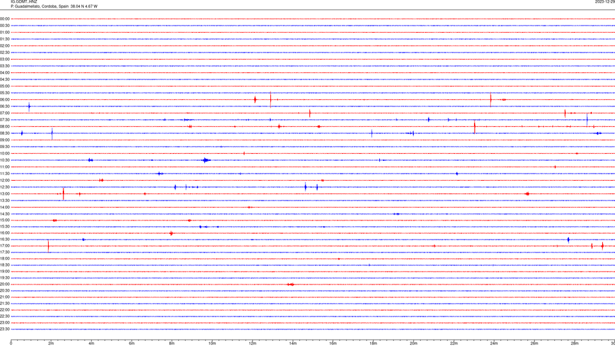The height and width of the screenshot is (346, 615).
Task: Select the 18:00 row label
Action: click(4, 259)
